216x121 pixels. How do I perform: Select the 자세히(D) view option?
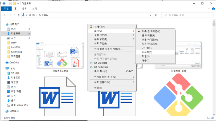pyautogui.click(x=155, y=52)
